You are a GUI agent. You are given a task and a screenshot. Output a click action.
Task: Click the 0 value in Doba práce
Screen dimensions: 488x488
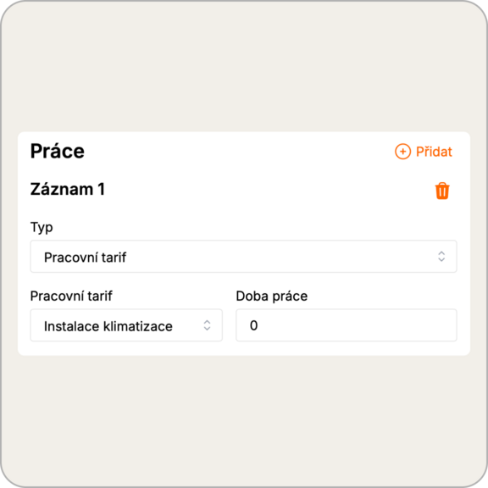coord(253,325)
